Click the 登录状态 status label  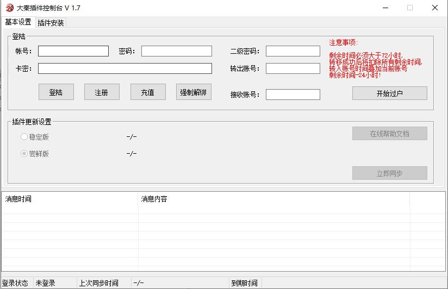pyautogui.click(x=15, y=283)
